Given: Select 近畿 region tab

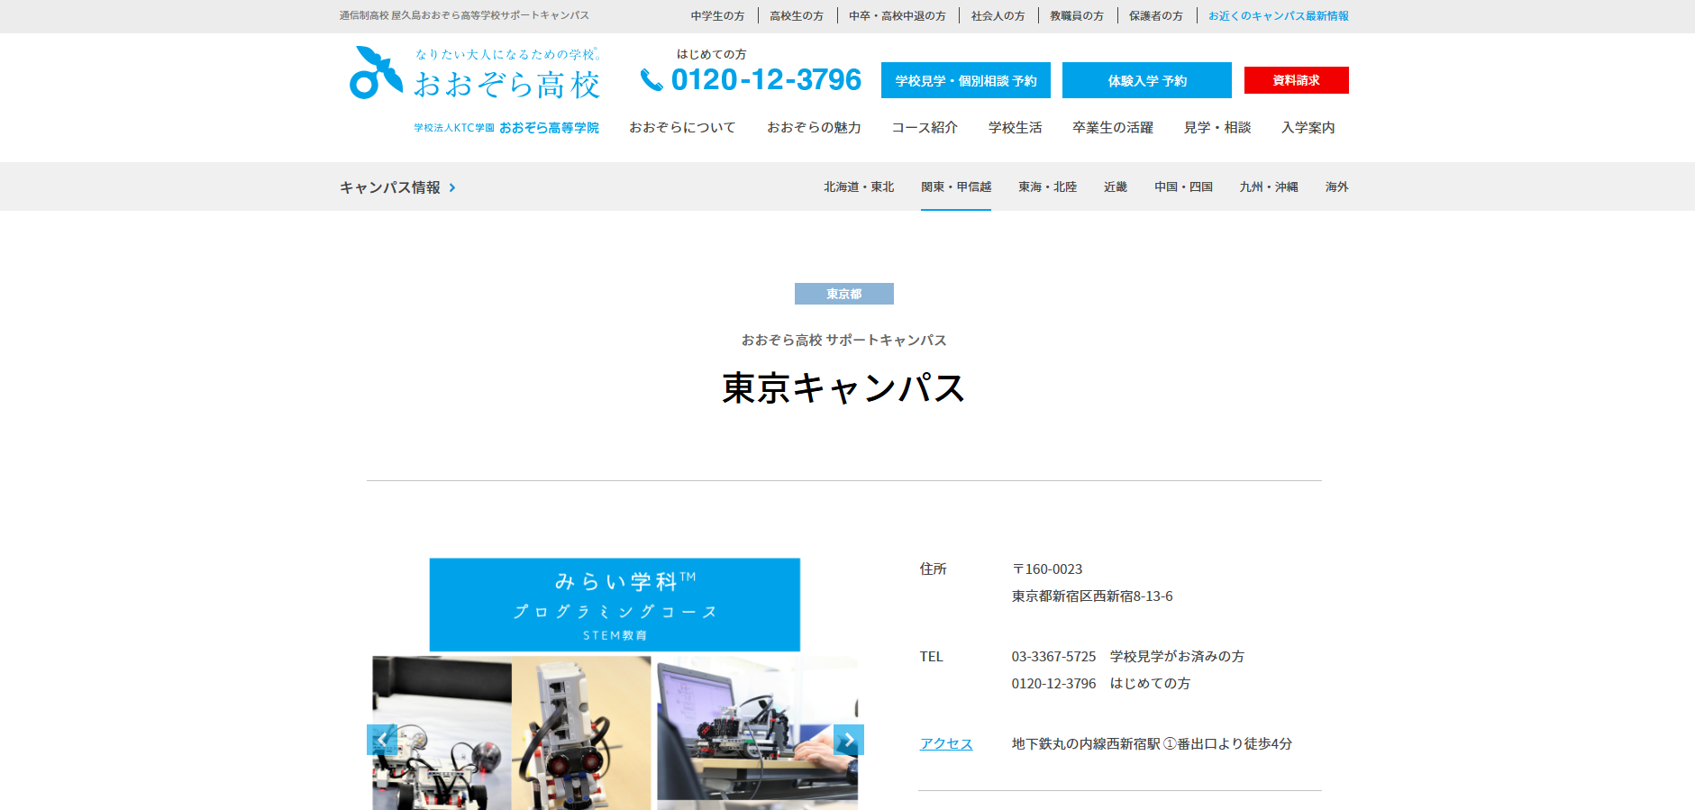Looking at the screenshot, I should point(1116,187).
